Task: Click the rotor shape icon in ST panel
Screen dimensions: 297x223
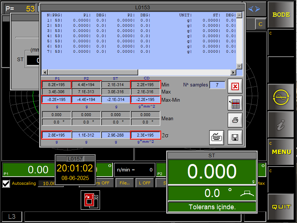Action: point(247,193)
